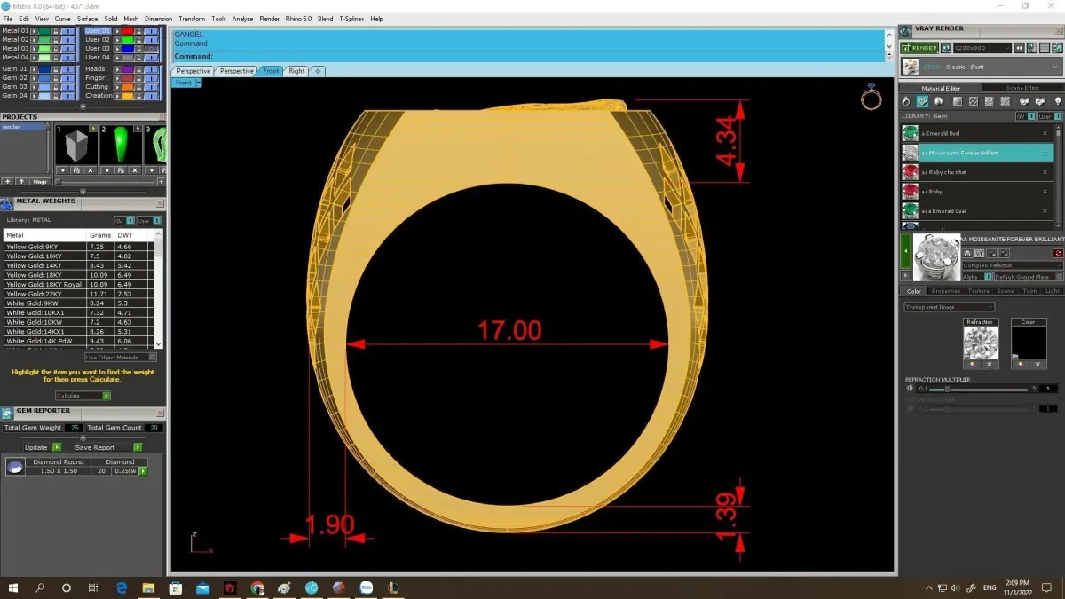The image size is (1065, 599).
Task: Open the Curve menu
Action: 62,19
